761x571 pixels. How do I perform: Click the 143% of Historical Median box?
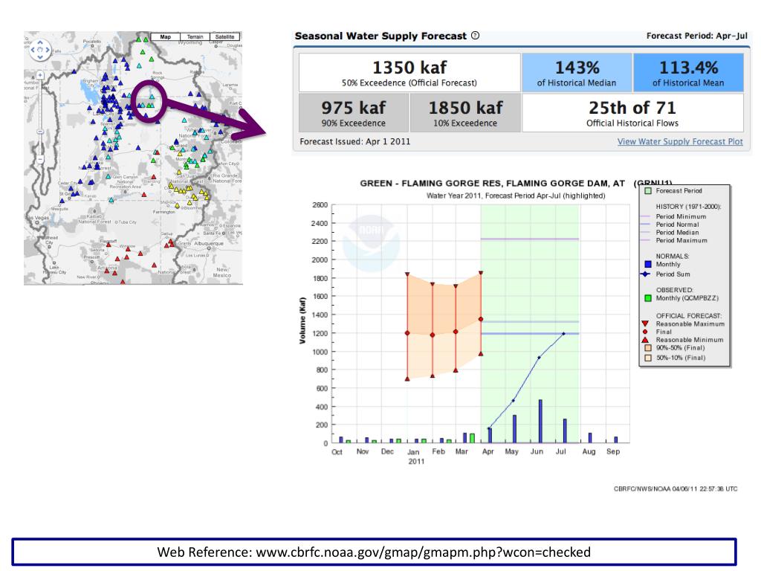577,73
